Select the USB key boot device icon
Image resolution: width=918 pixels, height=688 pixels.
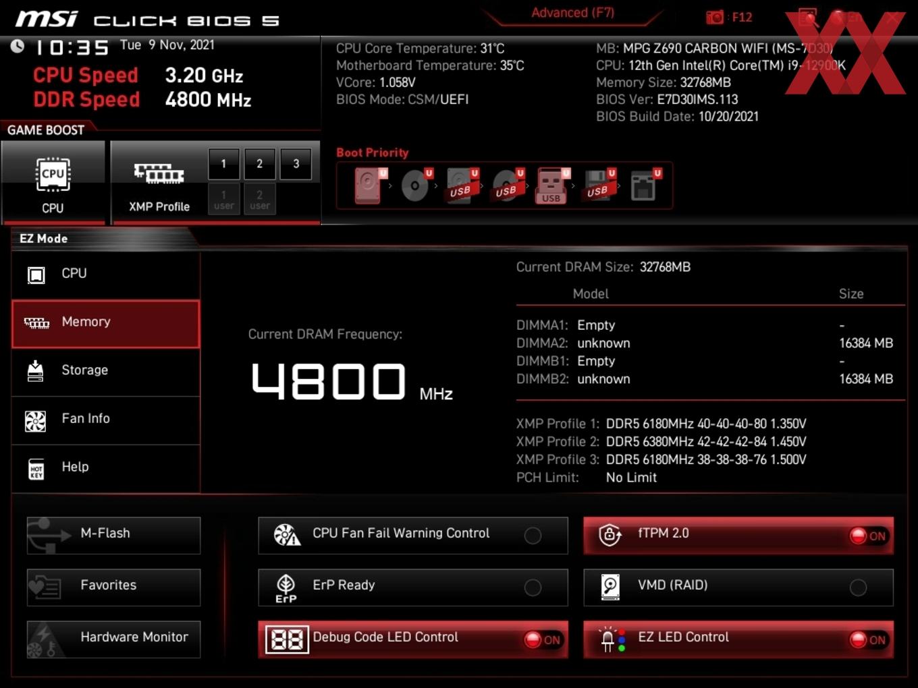click(552, 185)
